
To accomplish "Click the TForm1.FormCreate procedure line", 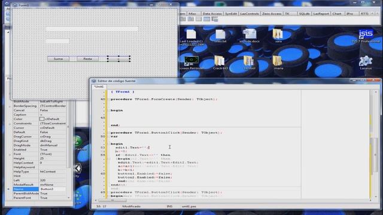I will tap(163, 99).
